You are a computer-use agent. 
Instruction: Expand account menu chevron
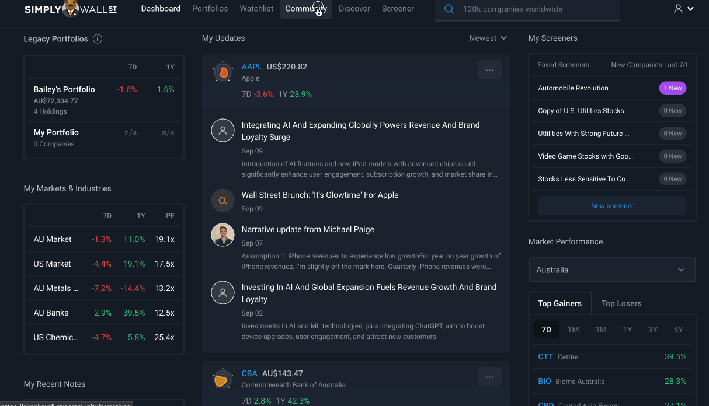690,9
